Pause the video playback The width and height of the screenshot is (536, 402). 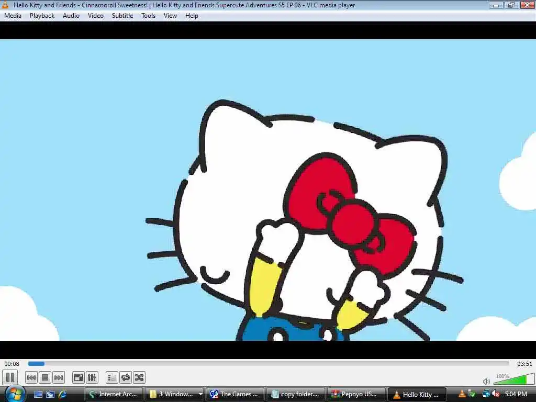pos(10,377)
